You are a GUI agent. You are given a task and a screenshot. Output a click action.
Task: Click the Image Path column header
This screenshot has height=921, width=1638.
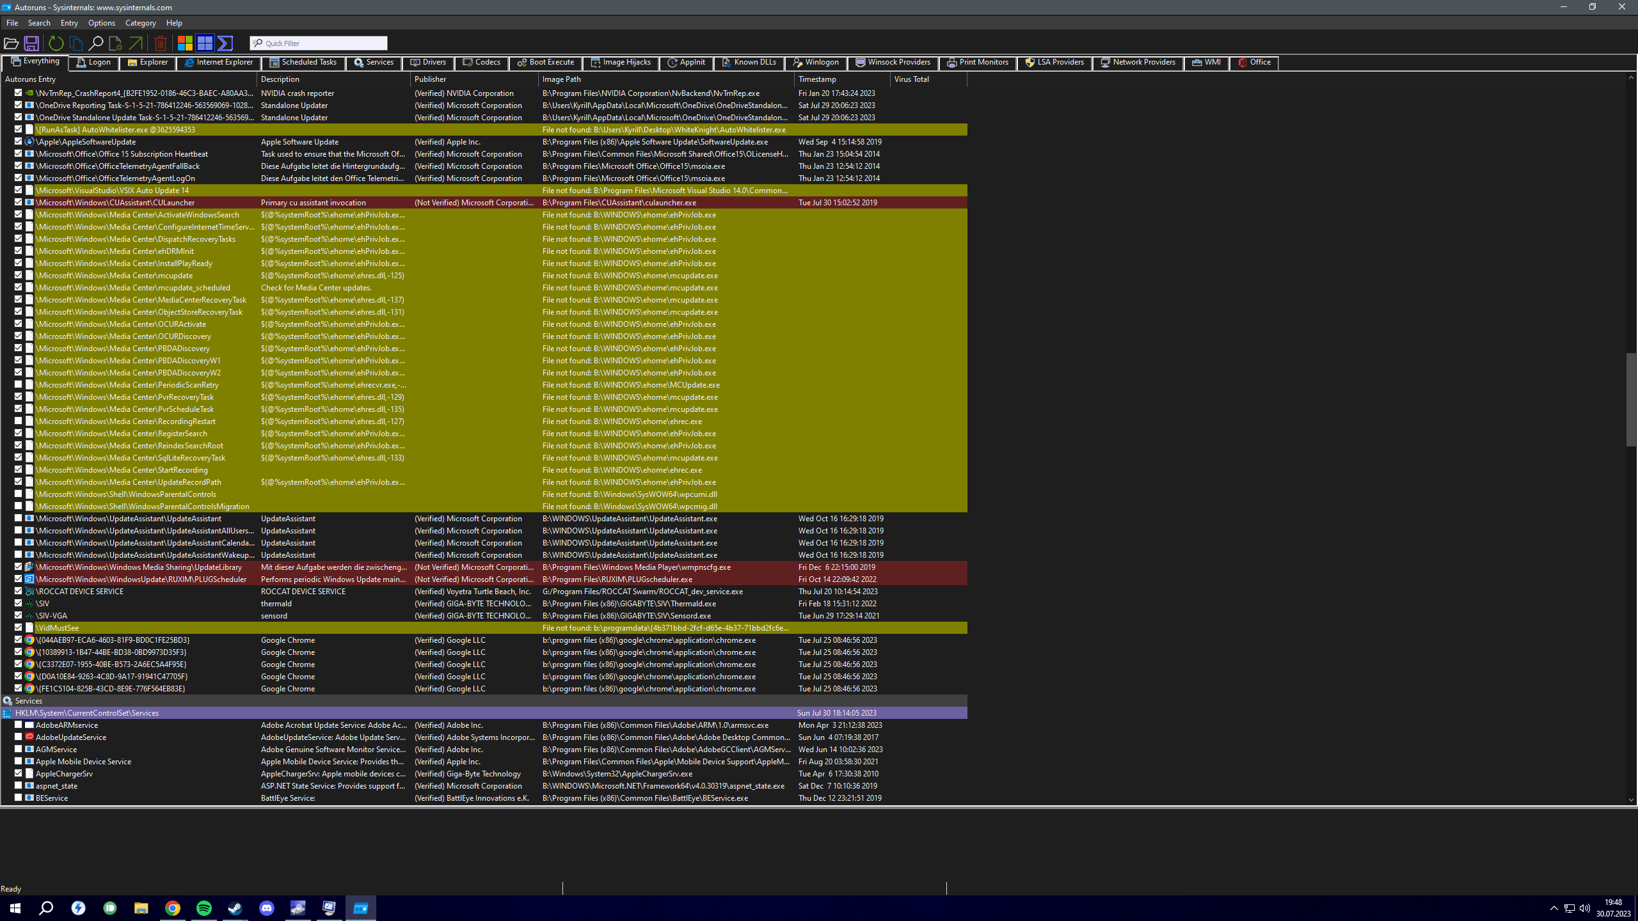pos(561,79)
